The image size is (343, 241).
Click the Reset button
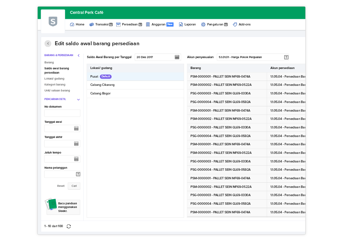coord(61,186)
